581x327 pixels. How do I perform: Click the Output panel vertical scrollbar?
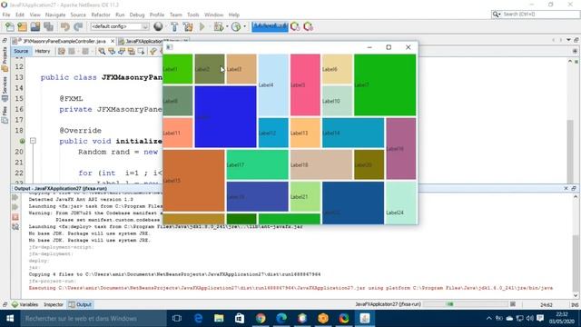click(576, 246)
